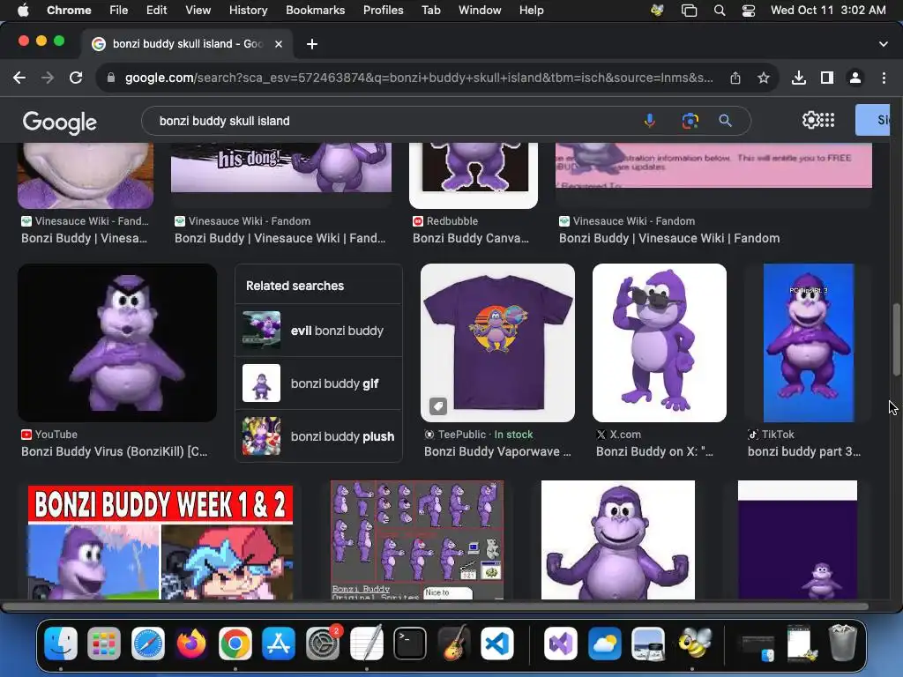Image resolution: width=903 pixels, height=677 pixels.
Task: Reload the current page
Action: coord(76,78)
